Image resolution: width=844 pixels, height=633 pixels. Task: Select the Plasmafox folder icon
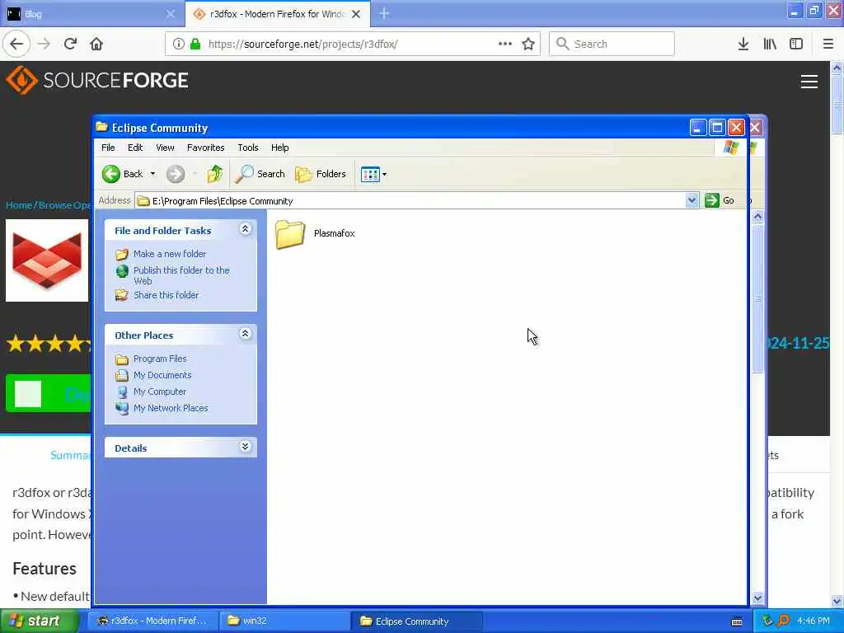[x=290, y=234]
